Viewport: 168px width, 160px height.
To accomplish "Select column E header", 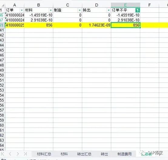I will tap(126, 5).
